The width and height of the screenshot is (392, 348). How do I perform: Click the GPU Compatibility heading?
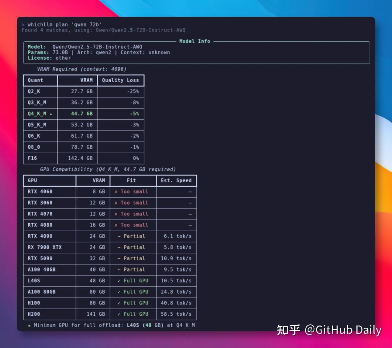coord(108,169)
